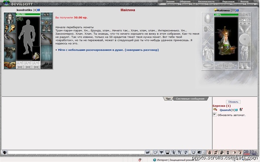Image resolution: width=260 pixels, height=162 pixels.
Task: Switch to the Системные сообщения tab
Action: [190, 98]
